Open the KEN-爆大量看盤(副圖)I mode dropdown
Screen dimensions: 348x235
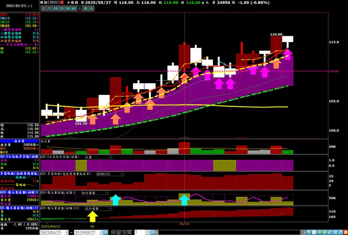tap(107, 193)
